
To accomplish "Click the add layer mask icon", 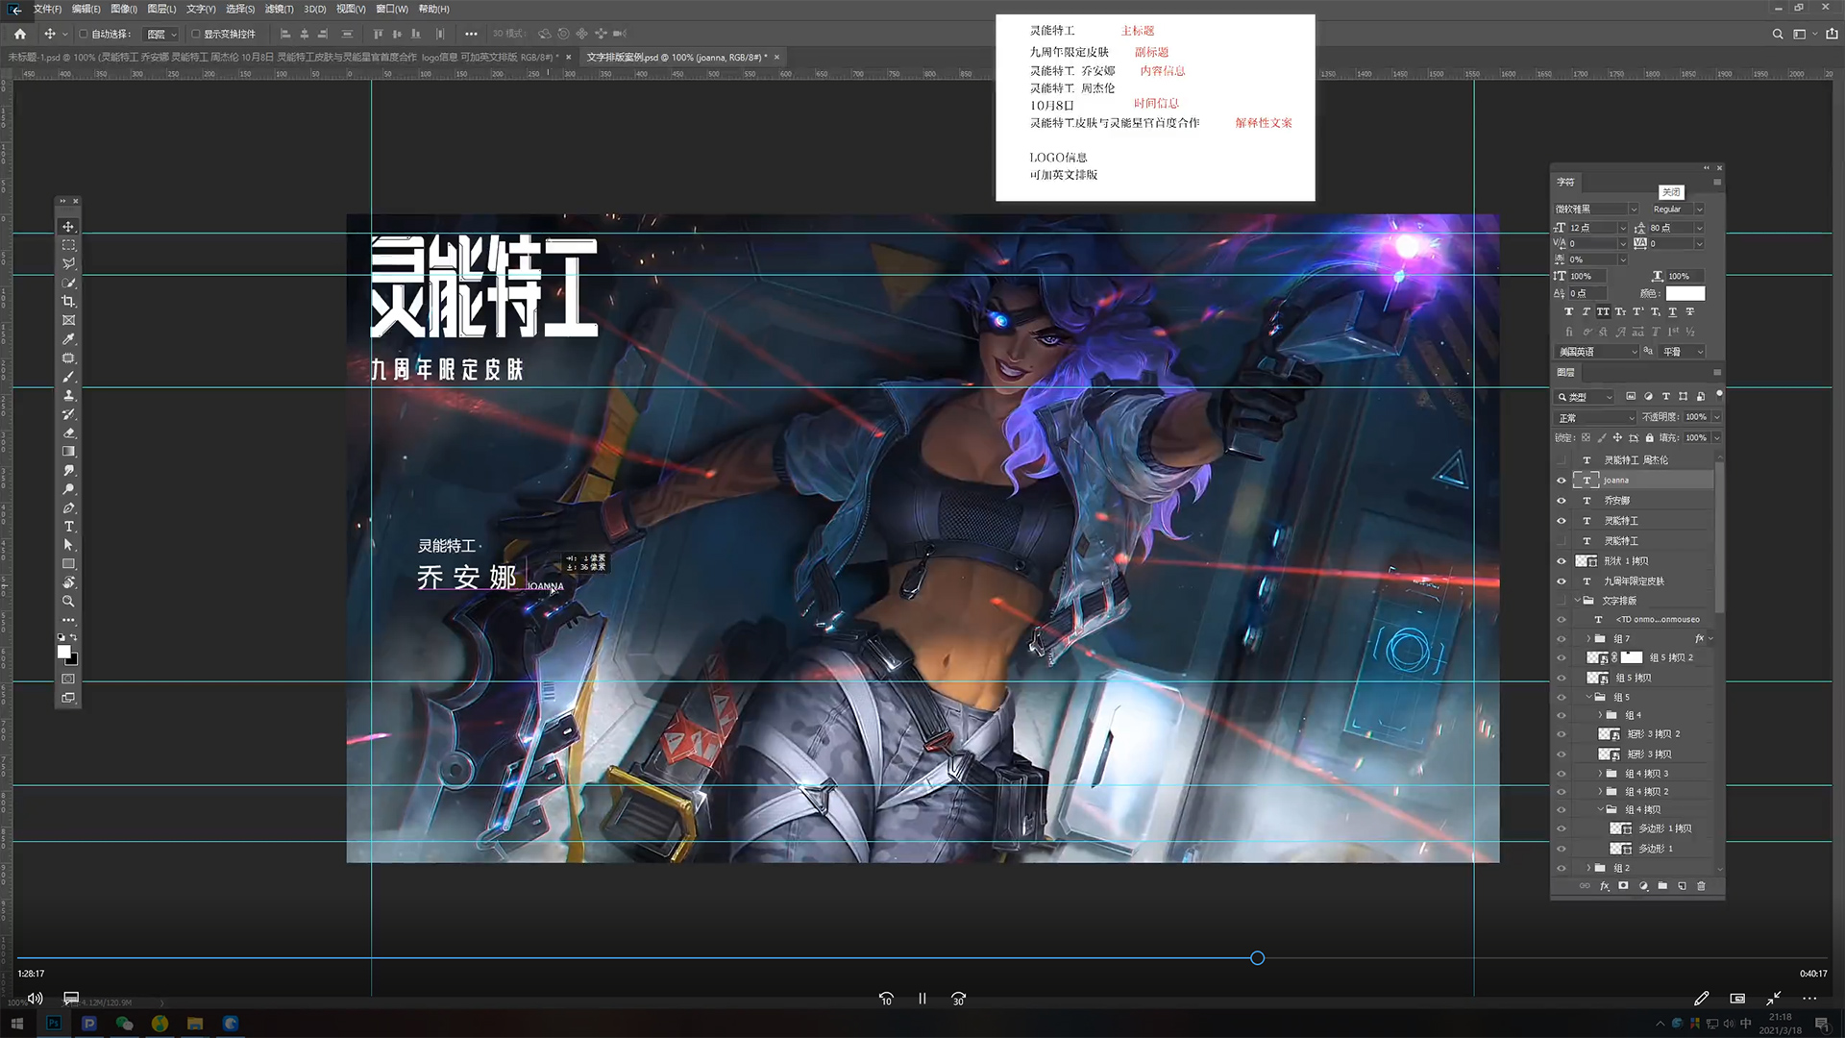I will coord(1623,886).
